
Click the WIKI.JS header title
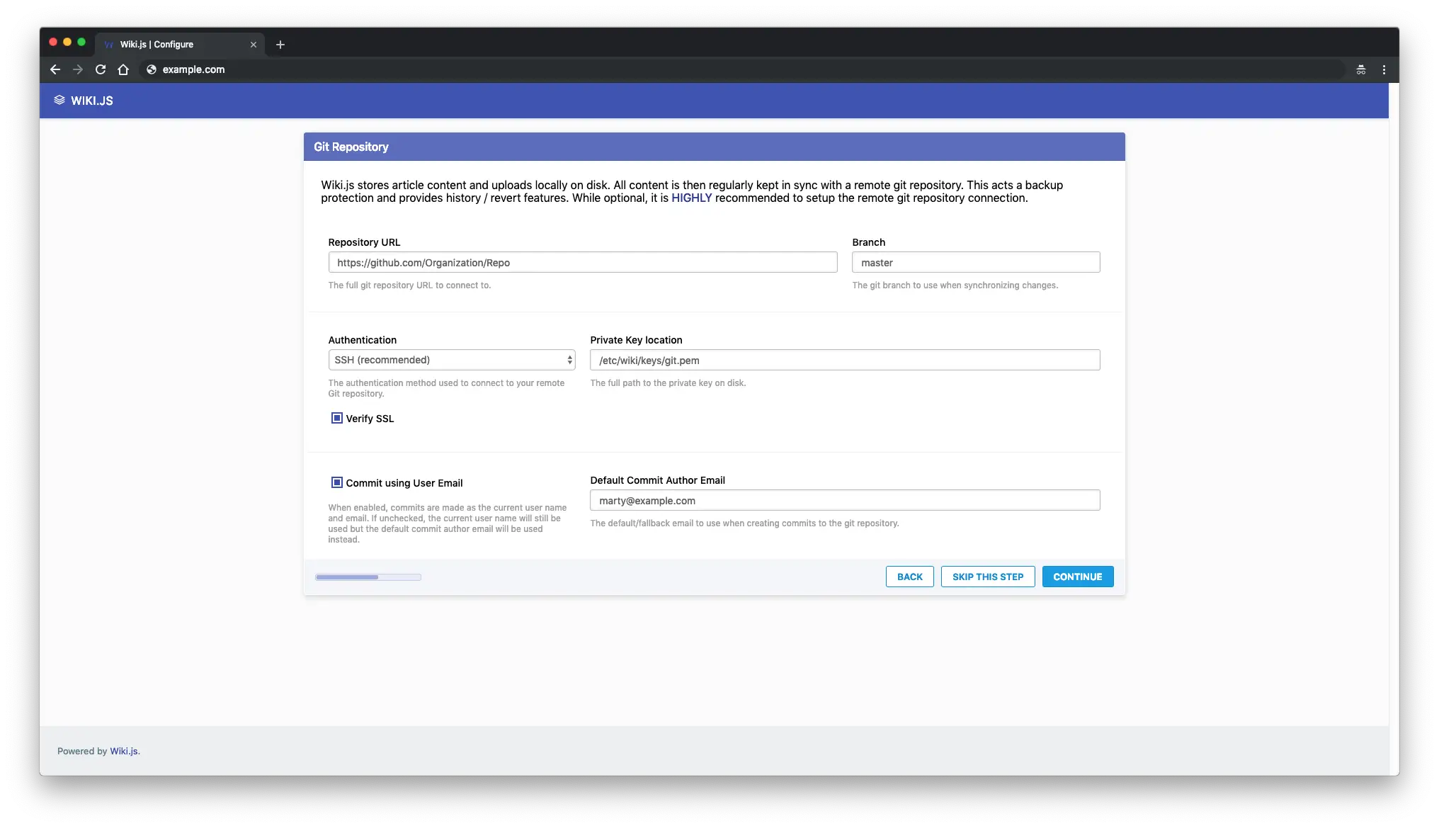pyautogui.click(x=92, y=101)
